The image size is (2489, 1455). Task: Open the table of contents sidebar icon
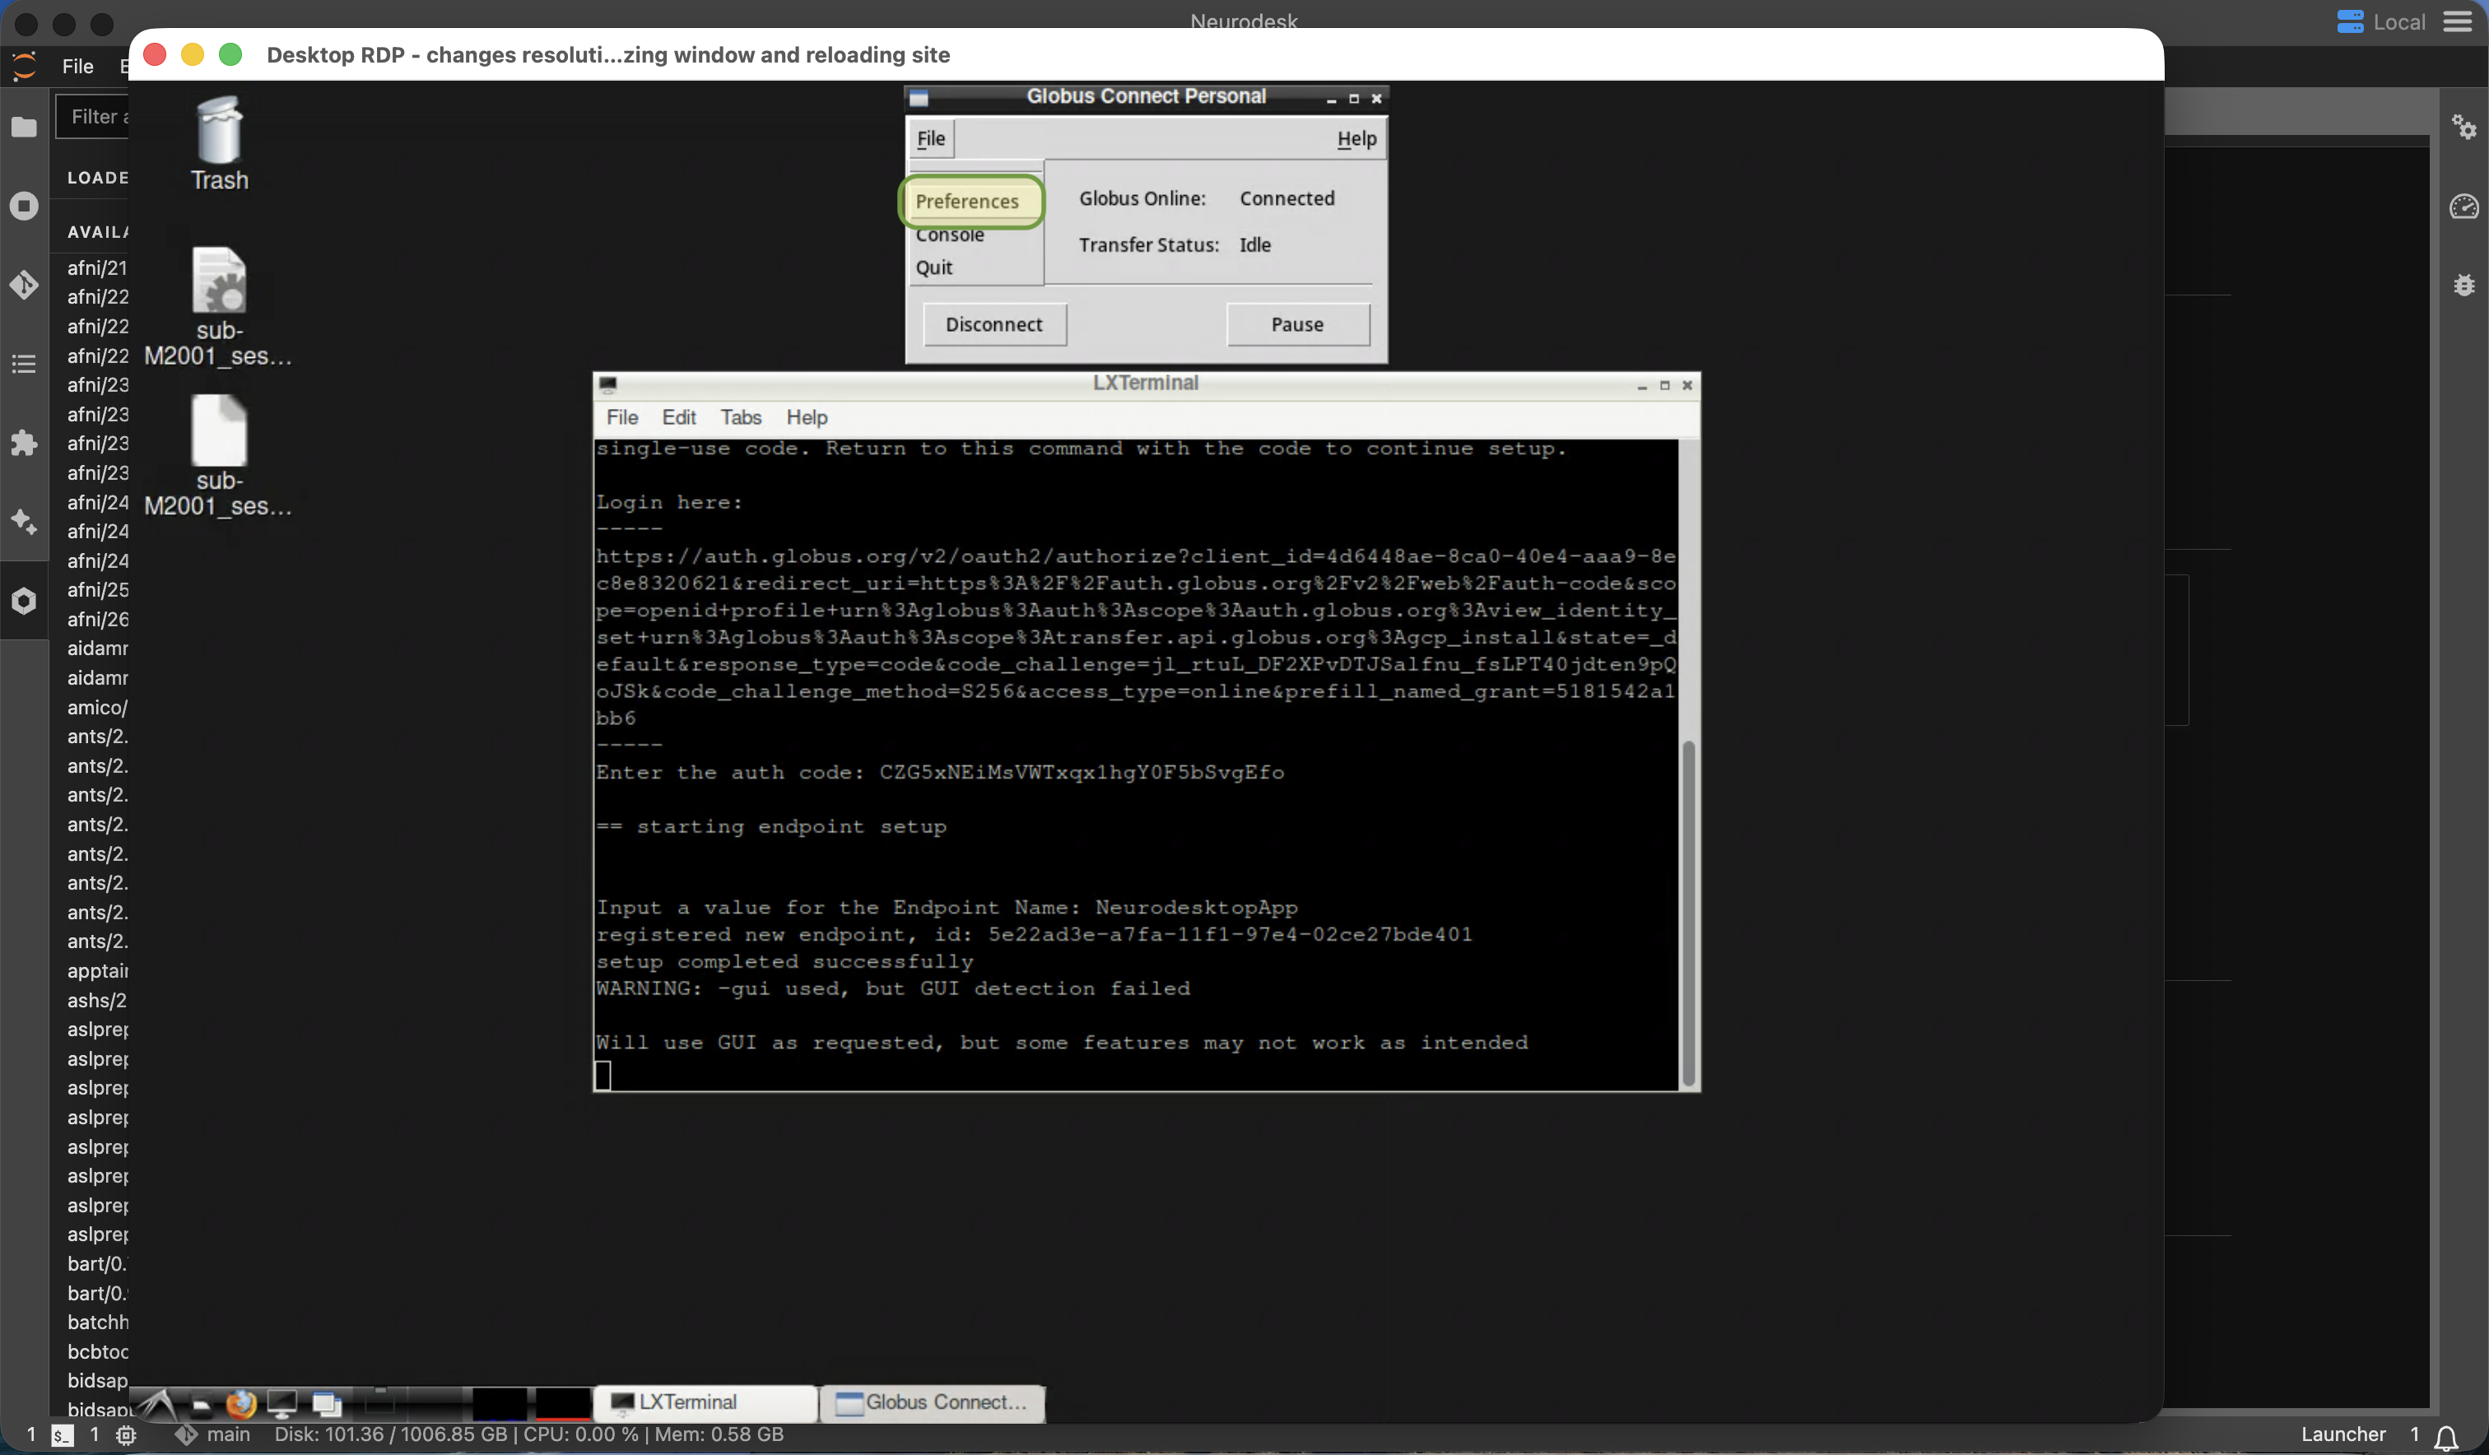click(24, 364)
